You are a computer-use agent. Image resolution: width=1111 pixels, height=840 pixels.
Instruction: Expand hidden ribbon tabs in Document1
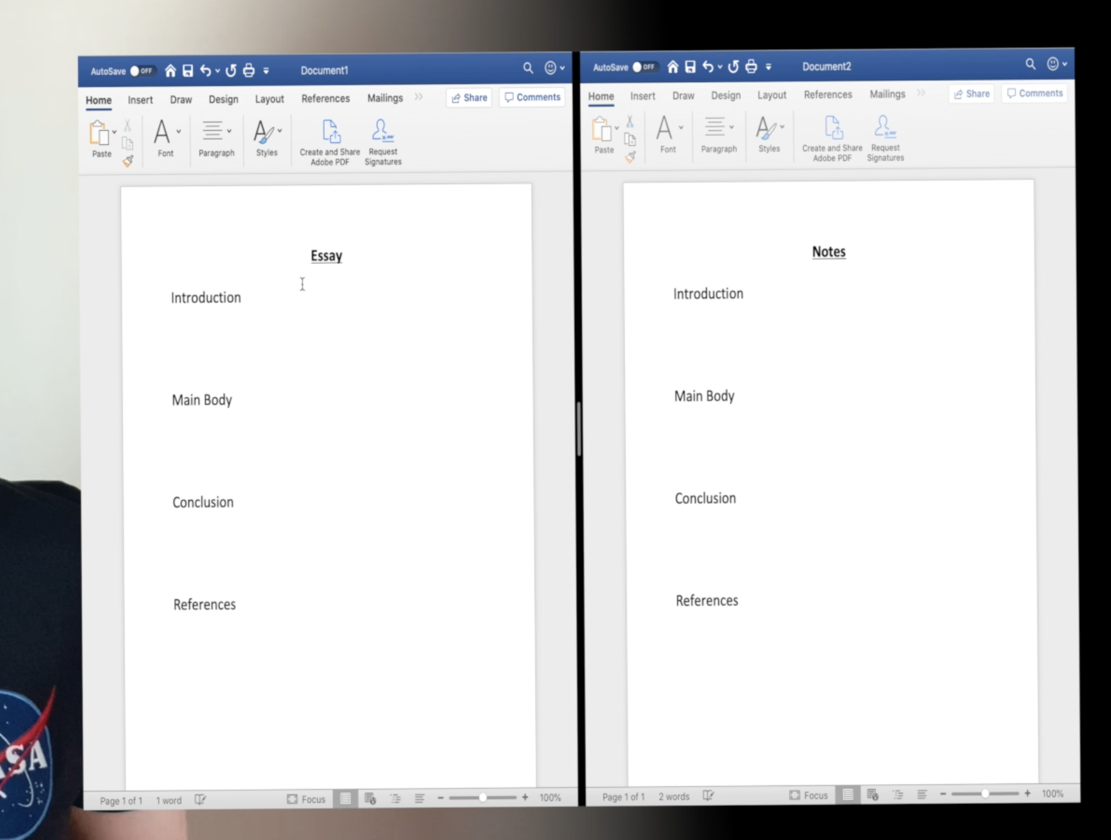coord(418,96)
